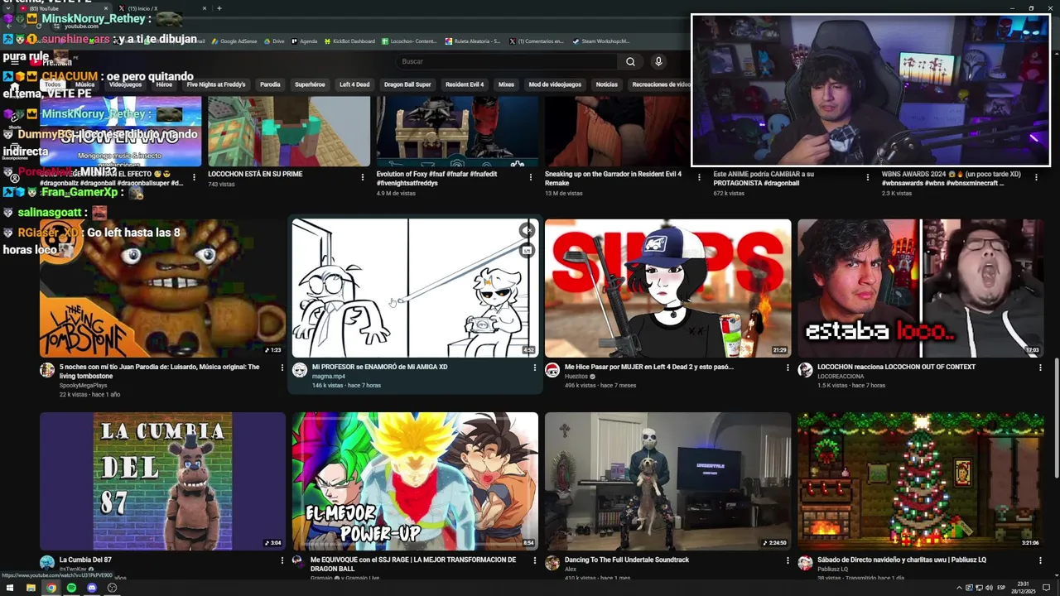The width and height of the screenshot is (1060, 596).
Task: Select the Todos filter chip
Action: point(53,84)
